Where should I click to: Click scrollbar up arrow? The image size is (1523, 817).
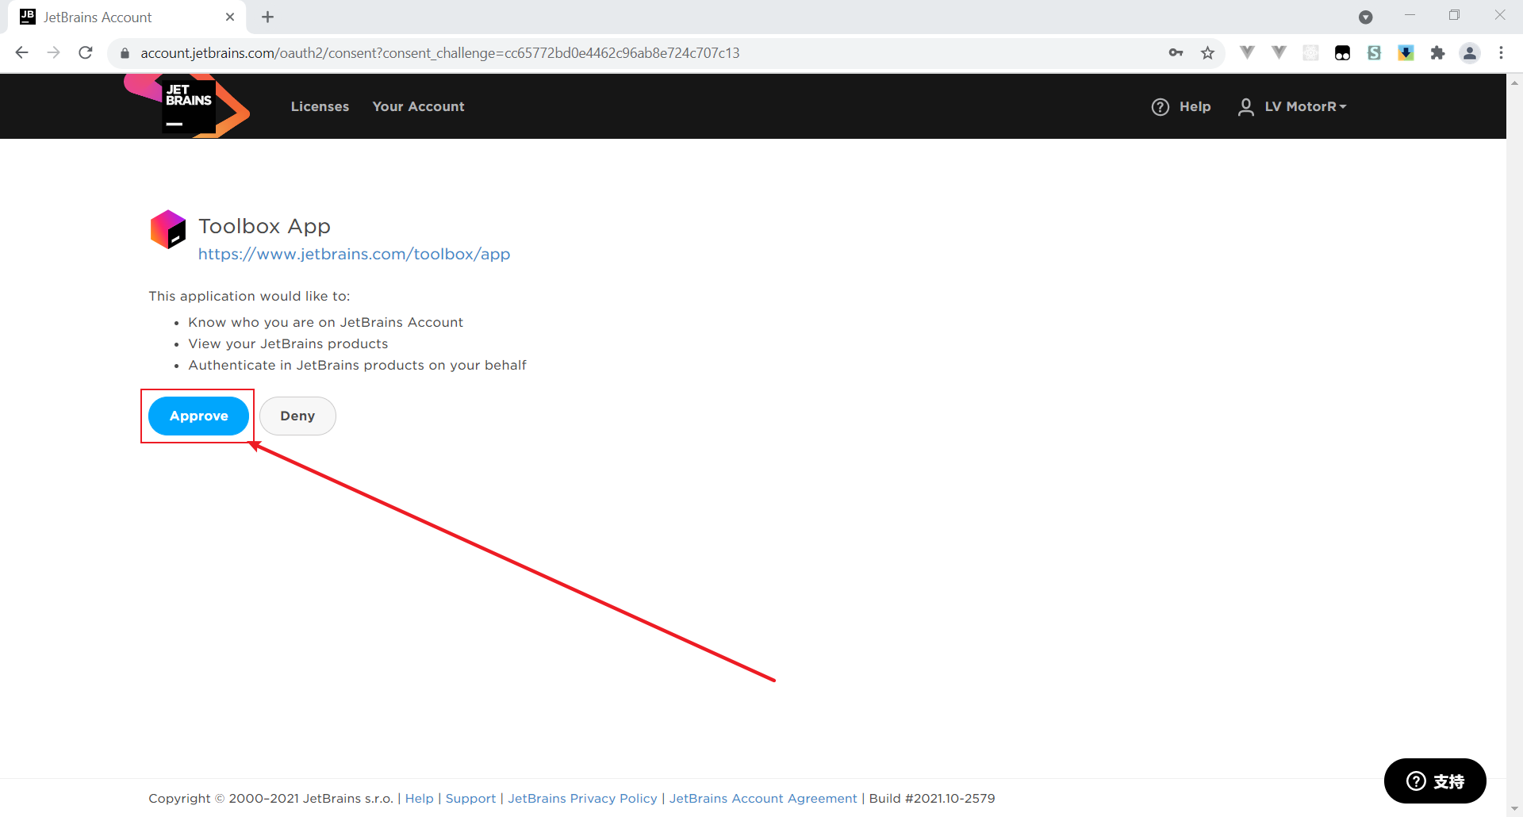point(1514,82)
